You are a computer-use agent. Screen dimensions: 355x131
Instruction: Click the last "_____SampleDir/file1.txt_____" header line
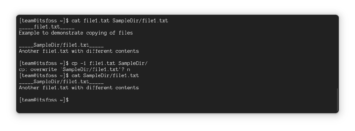coord(61,82)
